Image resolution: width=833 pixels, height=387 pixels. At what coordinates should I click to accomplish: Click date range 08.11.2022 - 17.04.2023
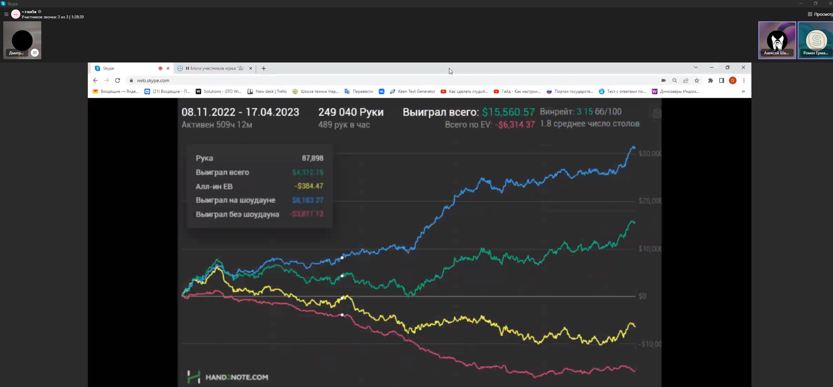click(240, 112)
